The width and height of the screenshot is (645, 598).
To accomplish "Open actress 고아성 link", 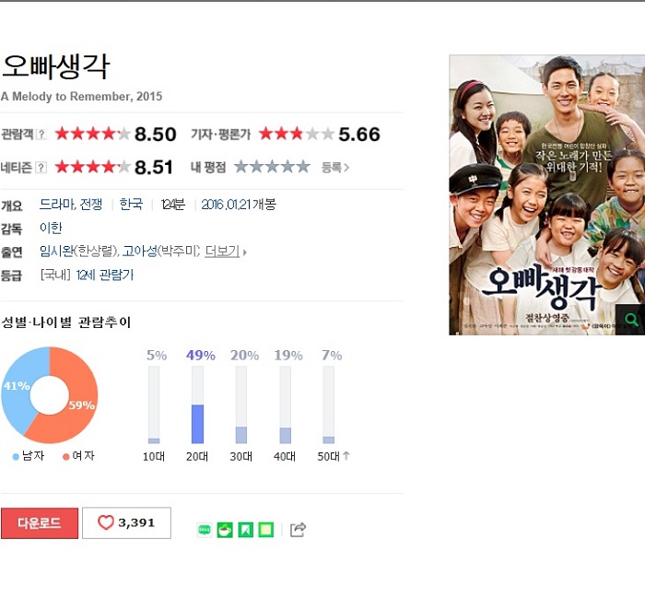I will coord(140,252).
